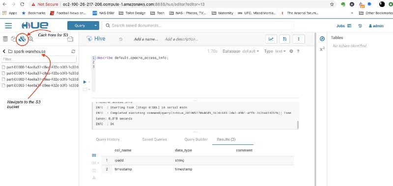This screenshot has height=186, width=393.
Task: Open the Football News bookmark
Action: pyautogui.click(x=68, y=13)
